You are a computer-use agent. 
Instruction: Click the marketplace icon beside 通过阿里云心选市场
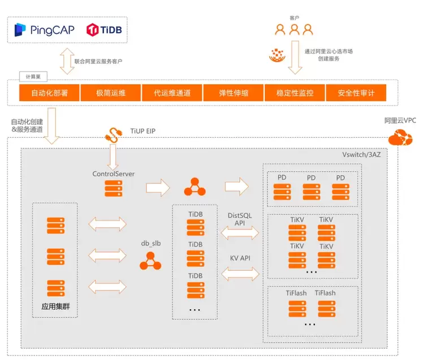point(277,55)
